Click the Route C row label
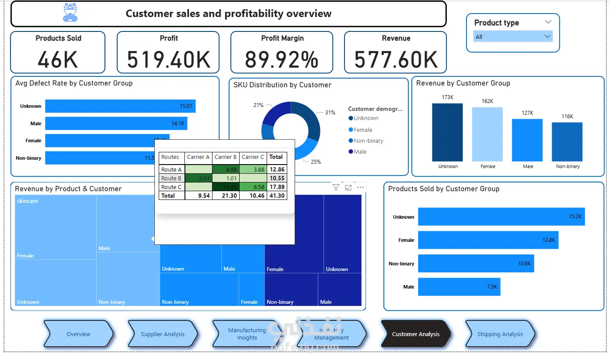The height and width of the screenshot is (354, 609). coord(172,187)
